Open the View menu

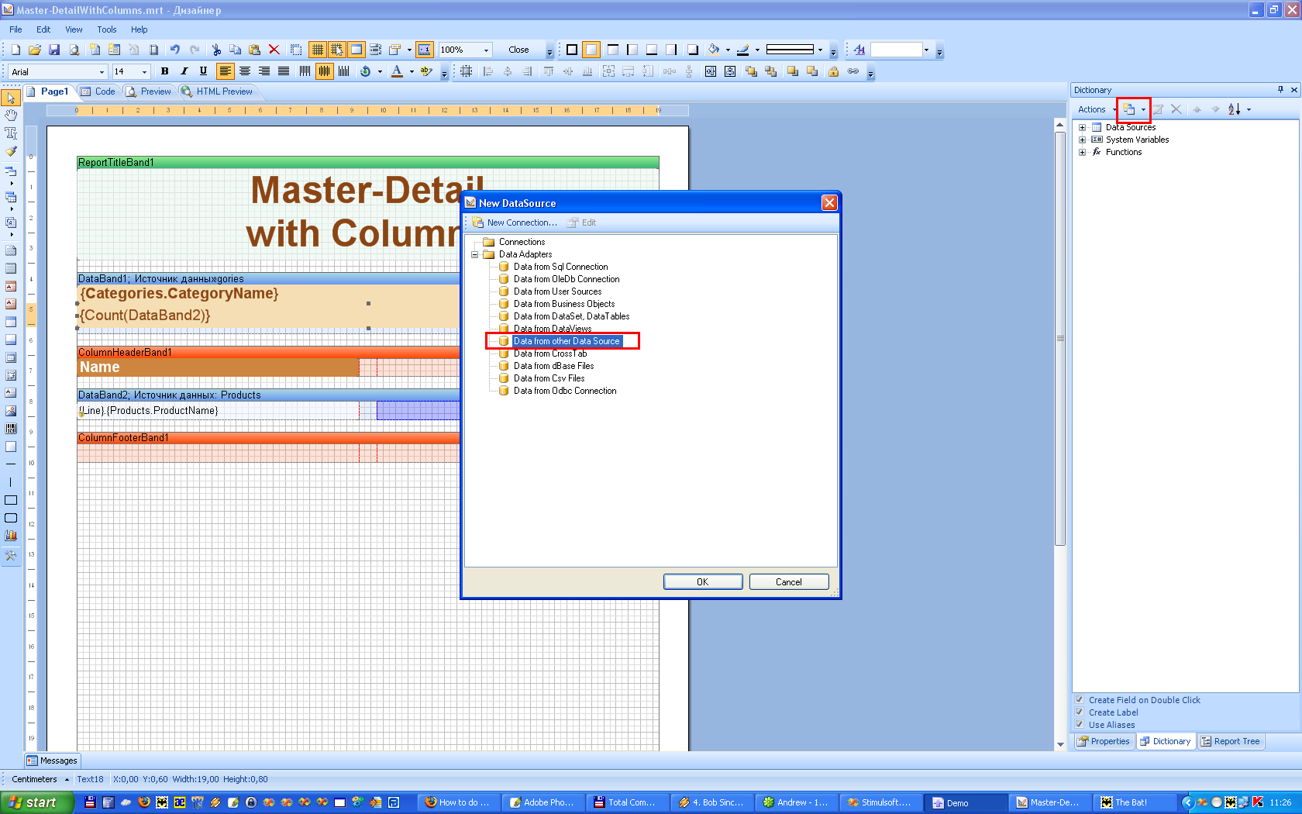tap(74, 29)
